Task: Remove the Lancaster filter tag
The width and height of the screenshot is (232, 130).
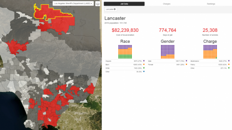Action: point(115,9)
